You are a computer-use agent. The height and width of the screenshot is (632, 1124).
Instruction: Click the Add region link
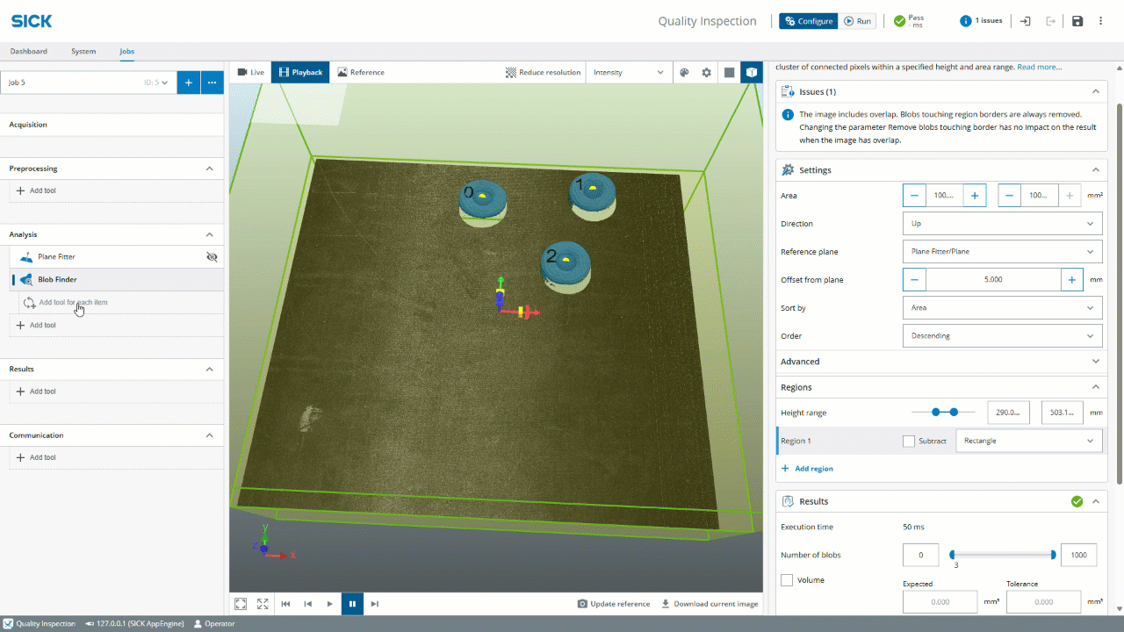pyautogui.click(x=807, y=469)
